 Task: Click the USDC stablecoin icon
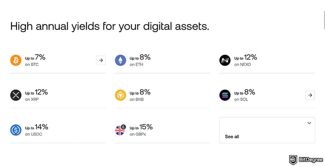[x=16, y=130]
